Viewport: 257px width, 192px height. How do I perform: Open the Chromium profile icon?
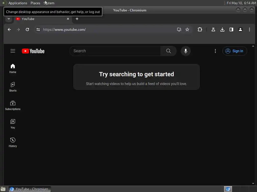pos(240,29)
